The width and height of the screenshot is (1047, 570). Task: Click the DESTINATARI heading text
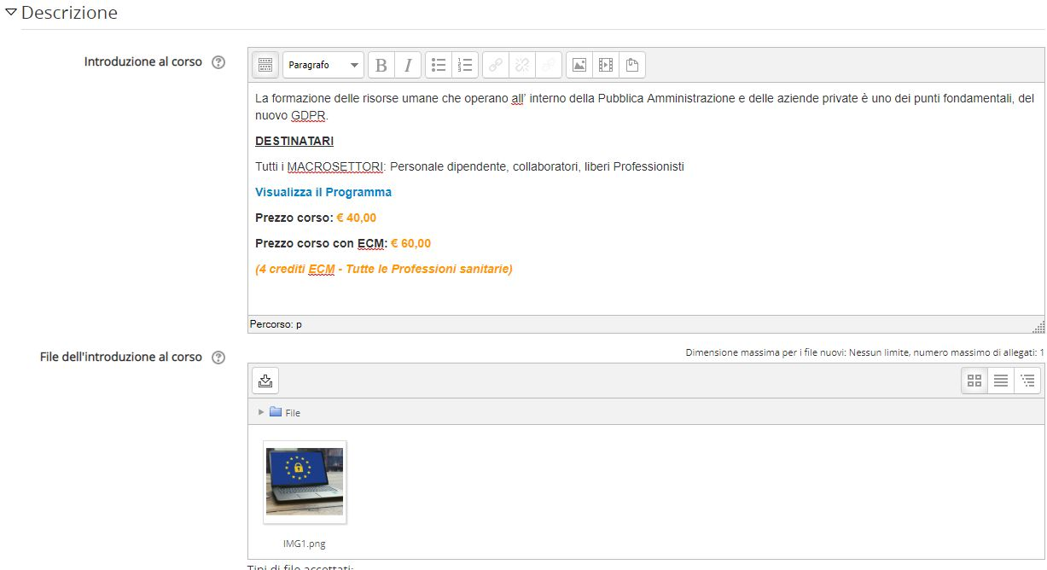click(294, 141)
